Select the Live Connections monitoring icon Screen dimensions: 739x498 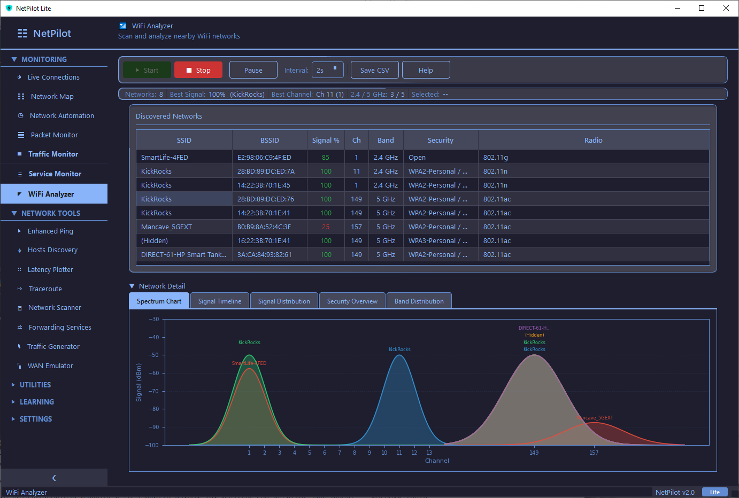click(x=18, y=77)
